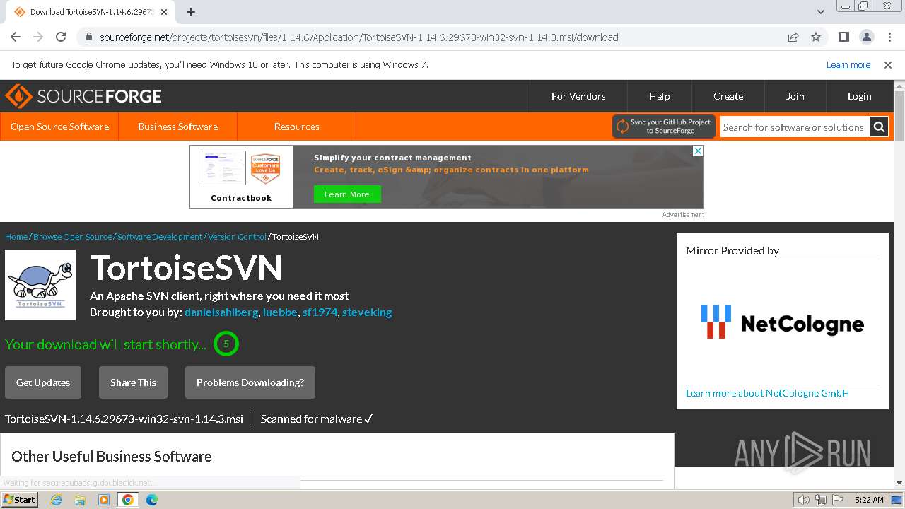Close the TortoiseSVN browser tab
This screenshot has height=509, width=905.
tap(165, 12)
